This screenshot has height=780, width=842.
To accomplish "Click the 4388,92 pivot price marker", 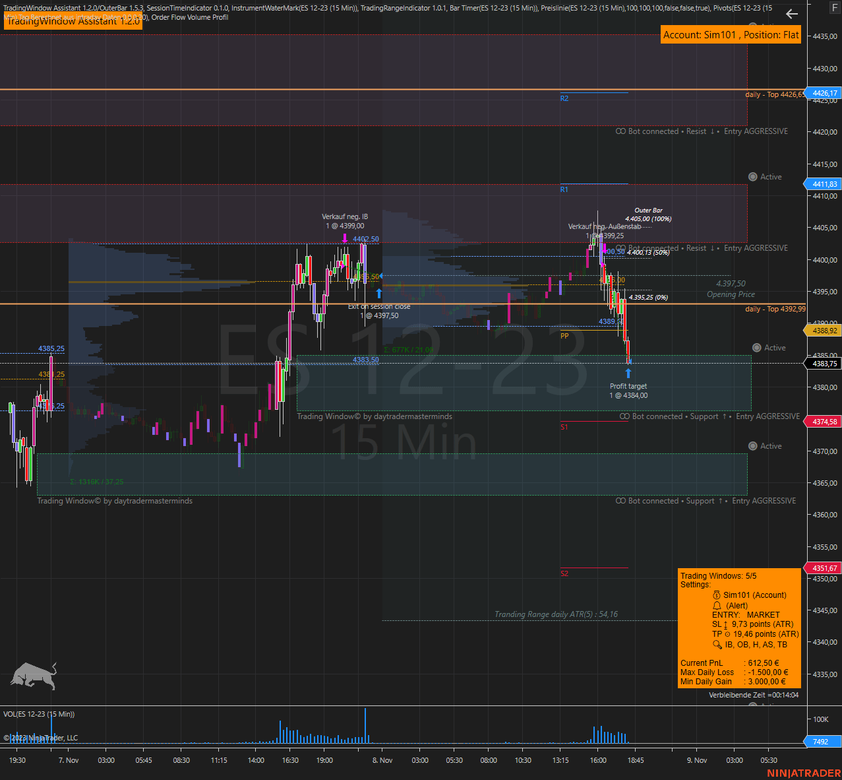I will tap(824, 331).
